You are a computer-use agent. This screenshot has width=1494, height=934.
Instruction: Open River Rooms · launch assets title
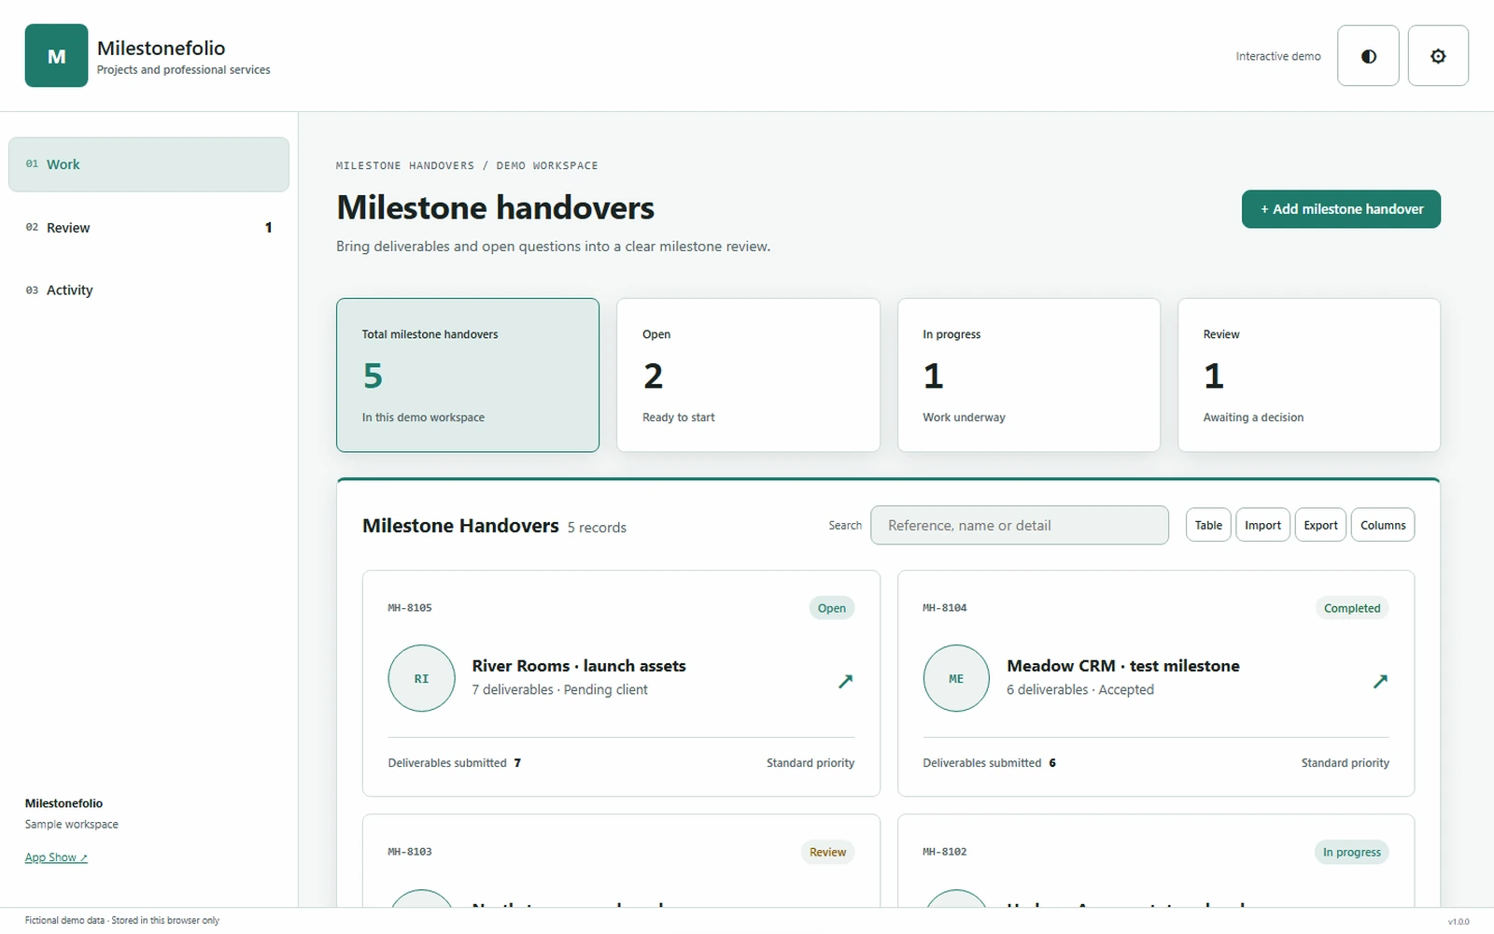[579, 666]
